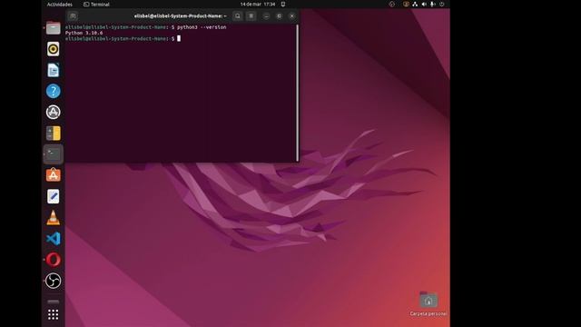Image resolution: width=581 pixels, height=327 pixels.
Task: Open the clock and calendar 14 de mar
Action: click(258, 5)
